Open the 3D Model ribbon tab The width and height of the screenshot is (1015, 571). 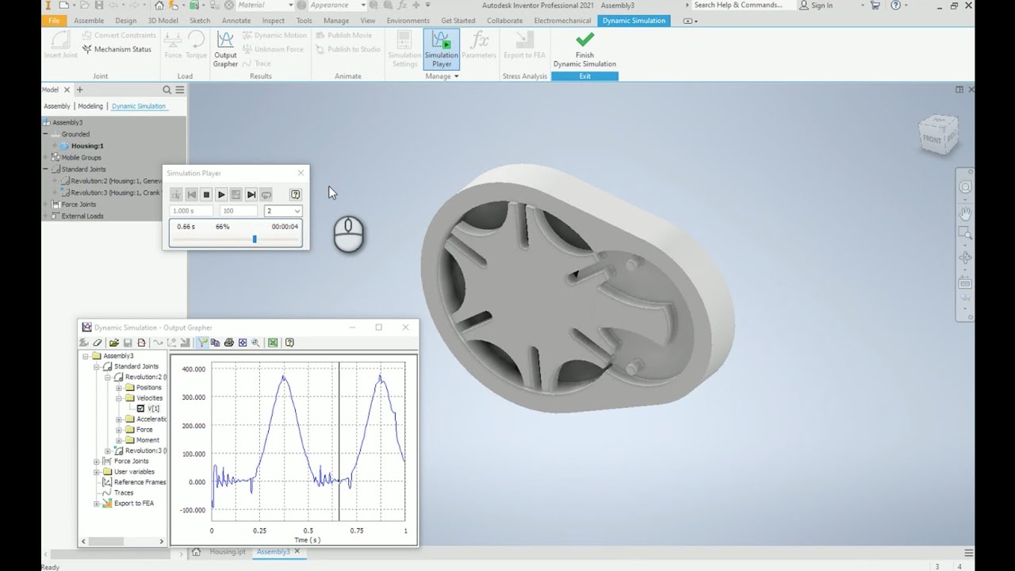tap(163, 21)
